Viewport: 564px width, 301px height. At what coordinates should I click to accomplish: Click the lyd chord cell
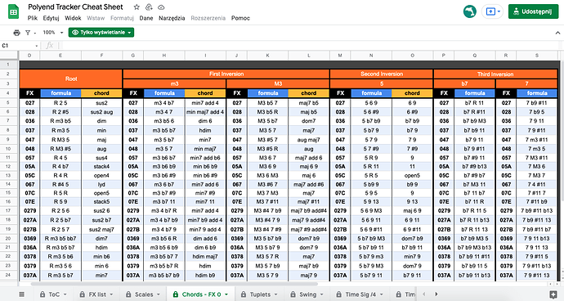(101, 185)
